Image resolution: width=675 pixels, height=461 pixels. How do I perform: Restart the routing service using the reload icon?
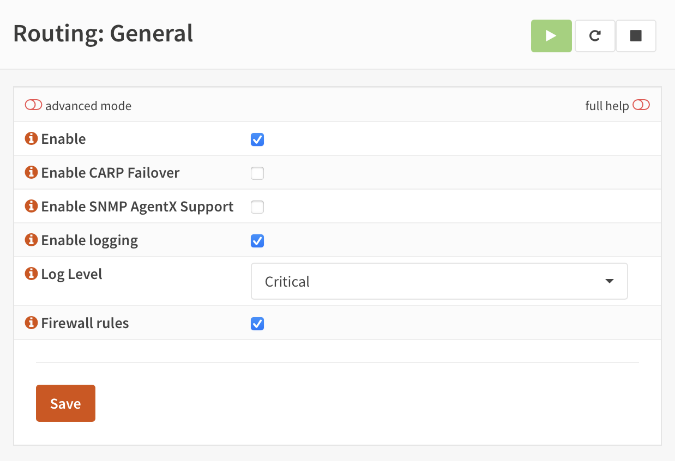[x=595, y=36]
